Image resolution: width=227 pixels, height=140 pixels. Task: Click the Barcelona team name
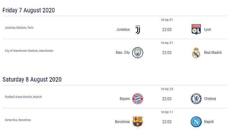(122, 122)
